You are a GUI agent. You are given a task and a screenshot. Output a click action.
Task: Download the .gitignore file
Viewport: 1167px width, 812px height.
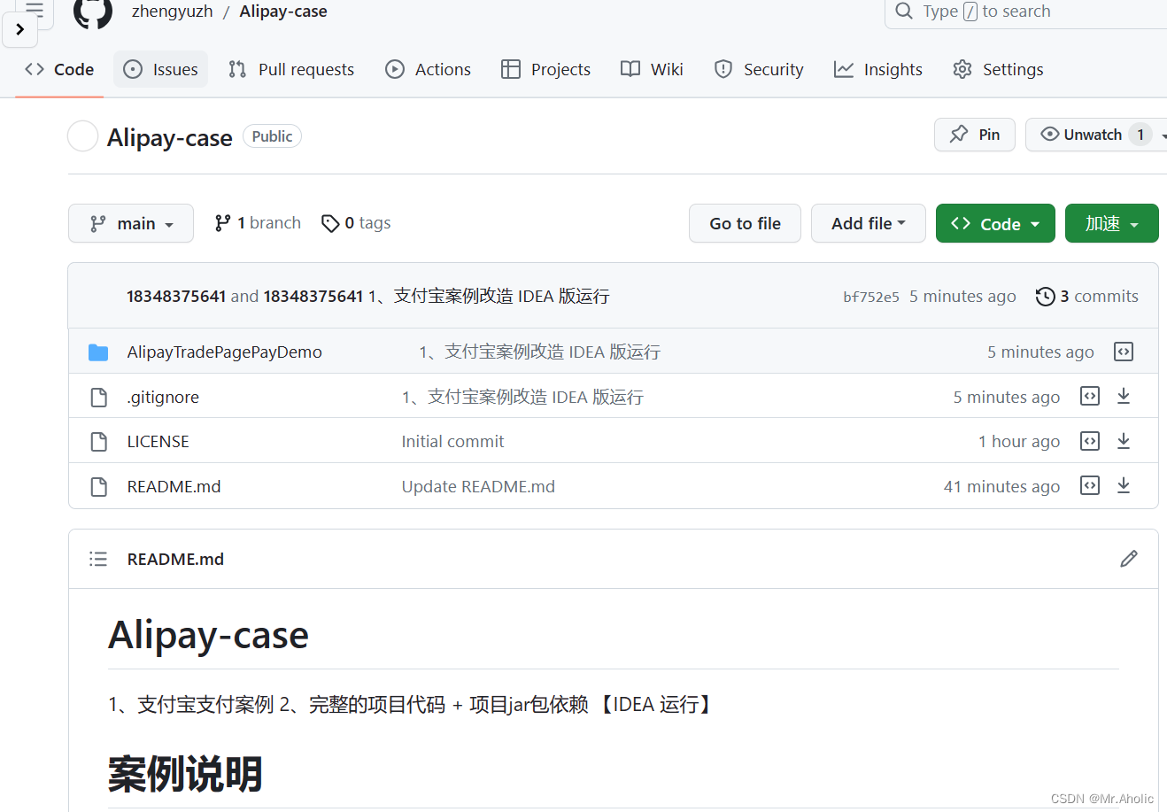(1124, 396)
